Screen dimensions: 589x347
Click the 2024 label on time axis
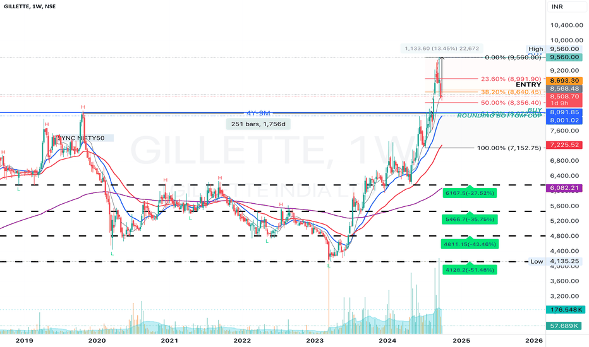(387, 340)
